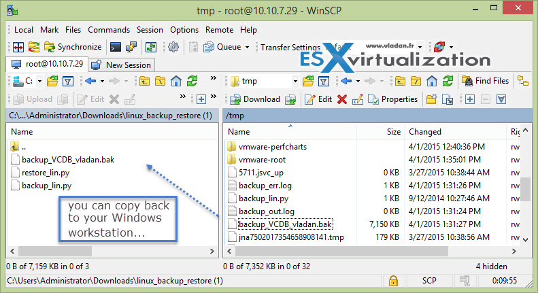Sort remote files by Size column
This screenshot has width=538, height=293.
[380, 132]
